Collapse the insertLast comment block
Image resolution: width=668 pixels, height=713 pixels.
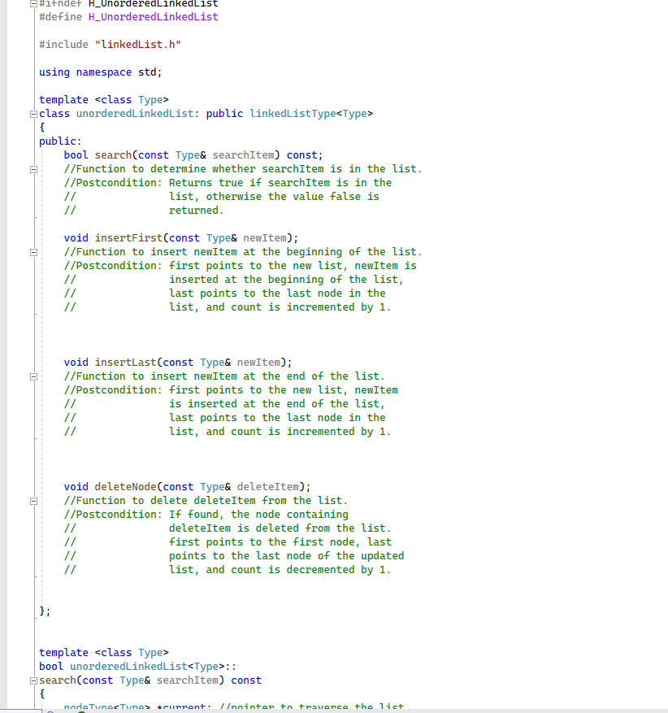click(33, 376)
